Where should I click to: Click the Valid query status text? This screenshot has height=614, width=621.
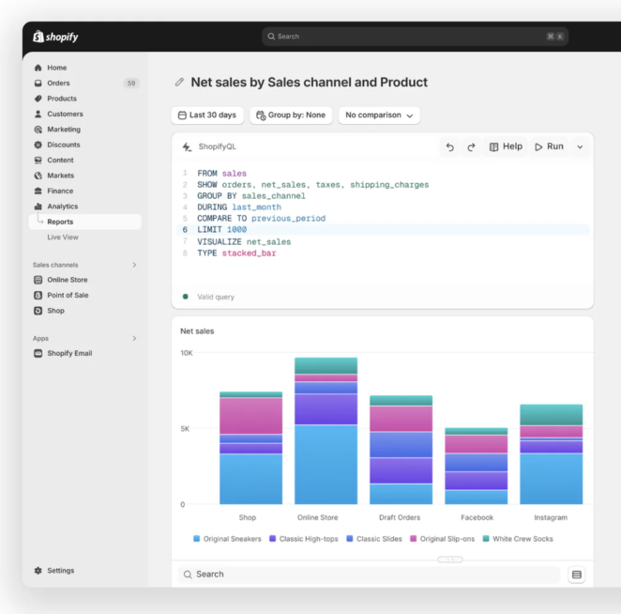pos(216,297)
